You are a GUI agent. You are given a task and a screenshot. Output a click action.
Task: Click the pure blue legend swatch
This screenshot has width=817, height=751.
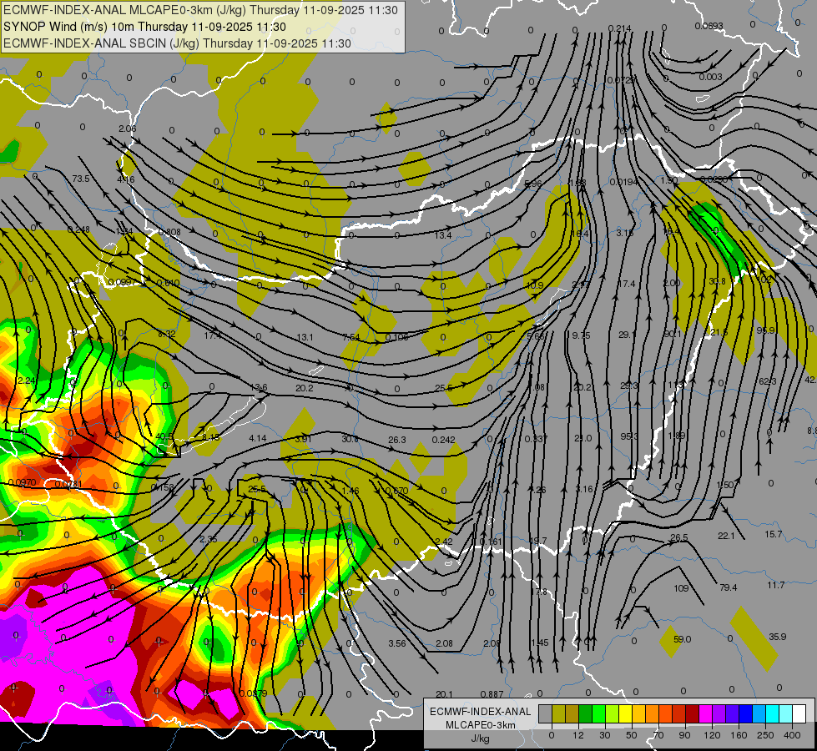coord(745,713)
